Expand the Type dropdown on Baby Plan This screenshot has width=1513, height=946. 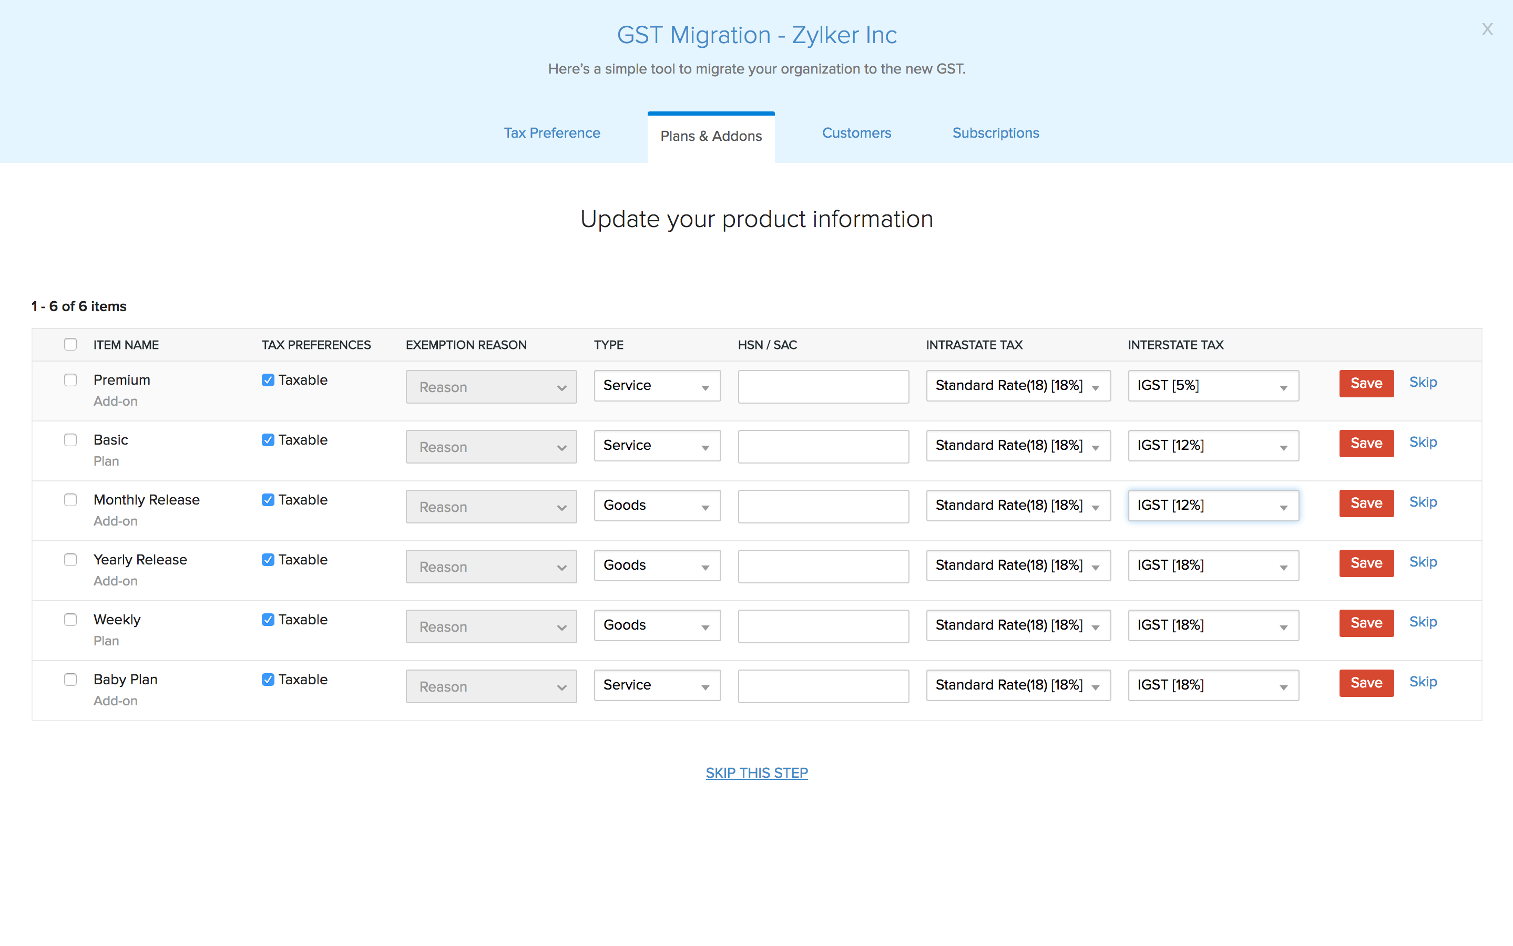coord(657,685)
